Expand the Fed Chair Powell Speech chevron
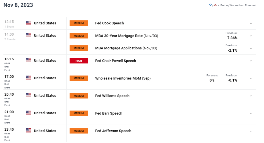The height and width of the screenshot is (143, 264). tap(251, 61)
